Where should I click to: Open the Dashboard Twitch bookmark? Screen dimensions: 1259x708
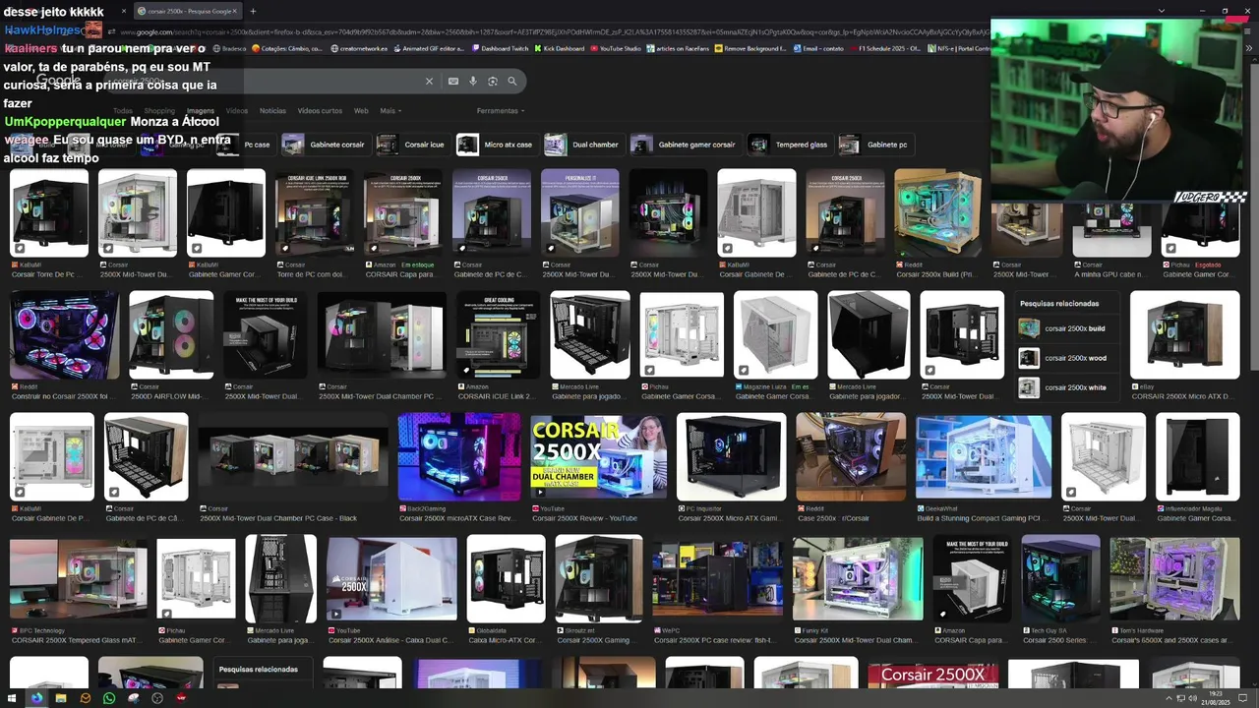pyautogui.click(x=500, y=48)
